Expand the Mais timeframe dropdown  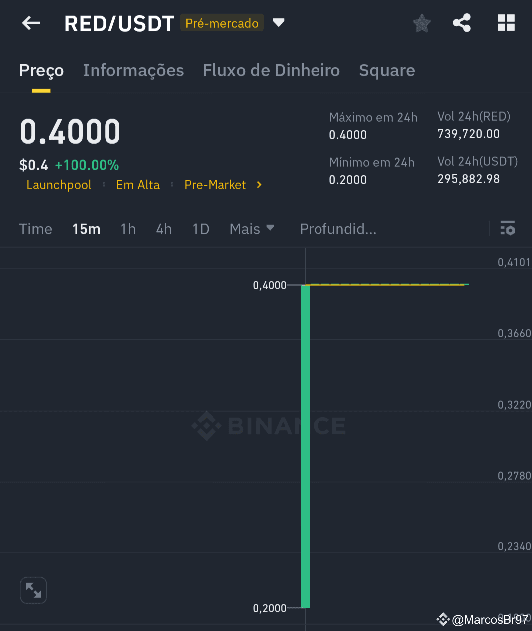[x=252, y=229]
